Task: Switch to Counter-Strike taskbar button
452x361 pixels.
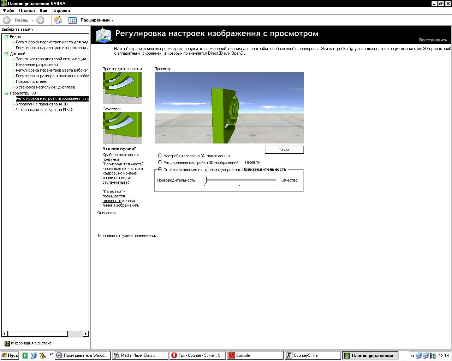Action: click(313, 355)
